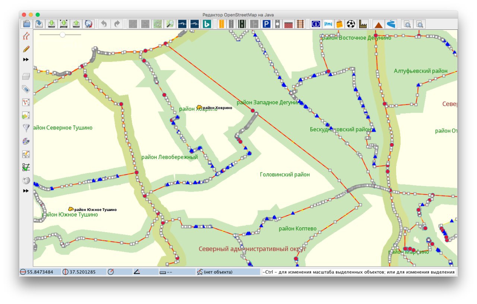This screenshot has width=477, height=304.
Task: Click 'район Левобережный' map label
Action: pyautogui.click(x=170, y=157)
